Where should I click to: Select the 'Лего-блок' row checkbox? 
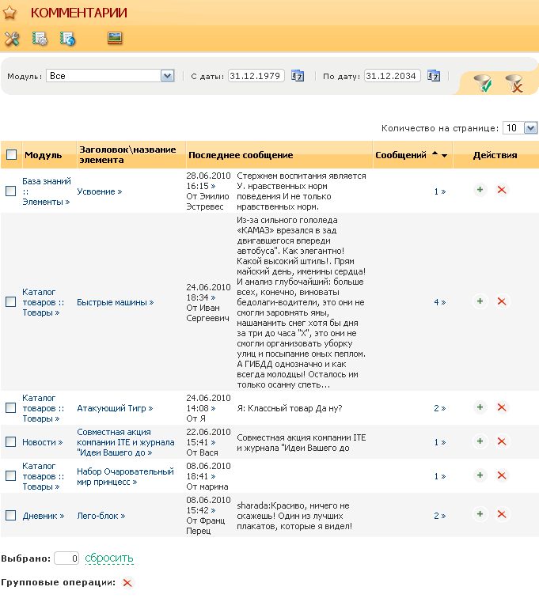(10, 515)
